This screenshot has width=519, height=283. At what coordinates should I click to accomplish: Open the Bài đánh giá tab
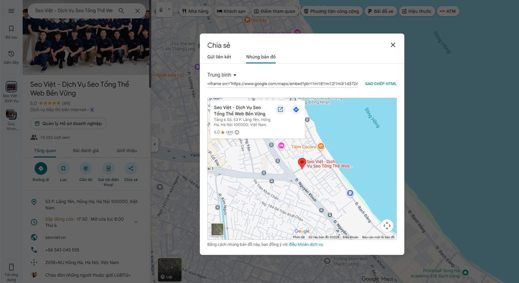(86, 151)
